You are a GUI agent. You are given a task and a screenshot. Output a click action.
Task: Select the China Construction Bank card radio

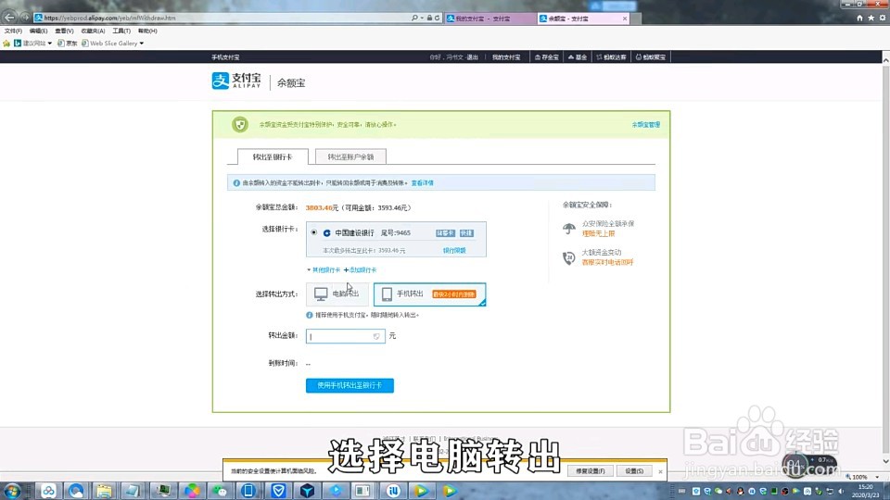pyautogui.click(x=314, y=232)
